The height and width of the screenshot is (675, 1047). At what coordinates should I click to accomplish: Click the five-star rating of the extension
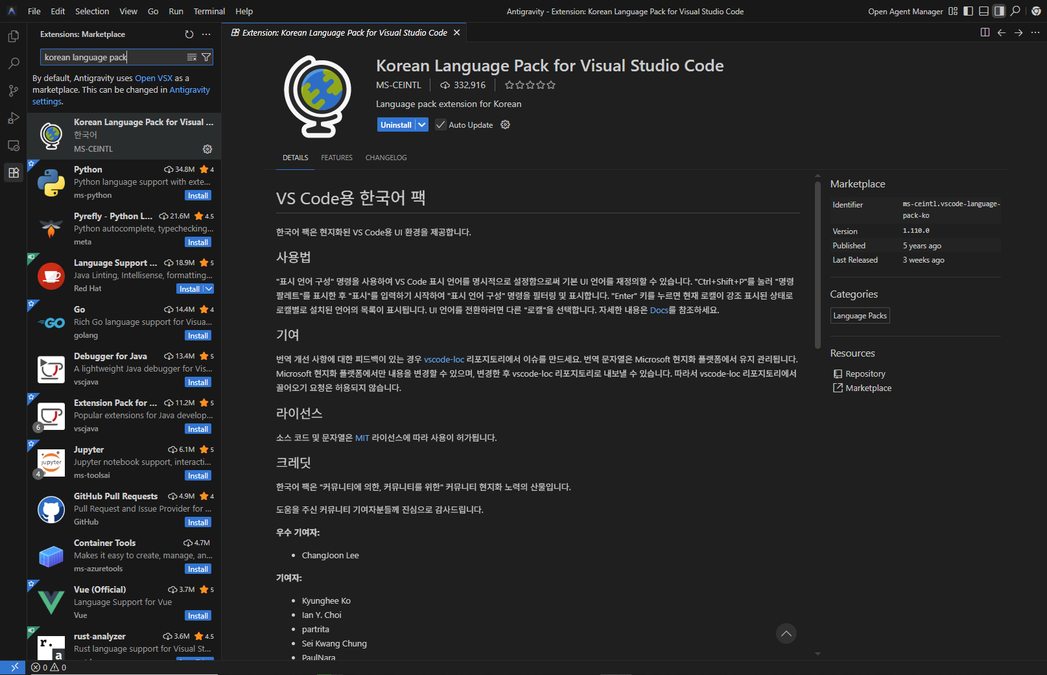tap(530, 85)
